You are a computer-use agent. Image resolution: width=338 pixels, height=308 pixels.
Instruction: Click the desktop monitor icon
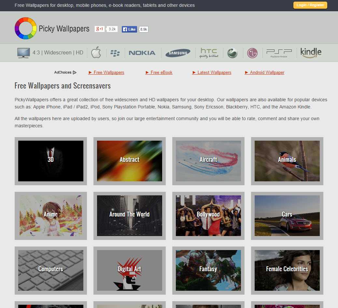[x=23, y=53]
